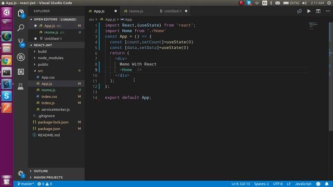The width and height of the screenshot is (333, 187).
Task: Switch to the Untitled-1 editor tab
Action: click(x=173, y=11)
